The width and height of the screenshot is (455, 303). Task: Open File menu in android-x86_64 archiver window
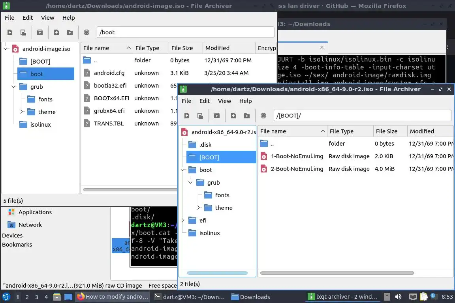click(x=186, y=101)
